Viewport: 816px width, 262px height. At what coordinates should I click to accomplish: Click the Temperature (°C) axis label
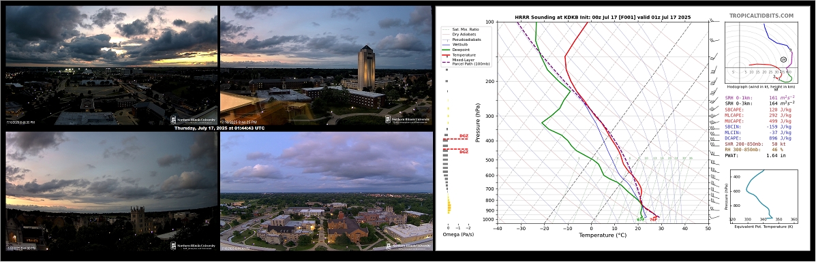pyautogui.click(x=603, y=235)
